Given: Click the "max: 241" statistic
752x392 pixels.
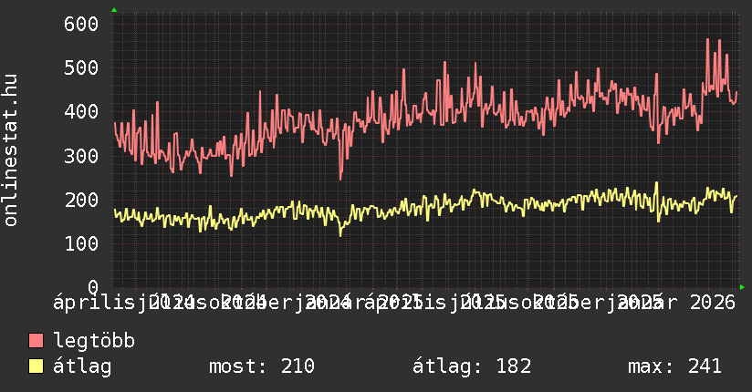Looking at the screenshot, I should (x=674, y=366).
